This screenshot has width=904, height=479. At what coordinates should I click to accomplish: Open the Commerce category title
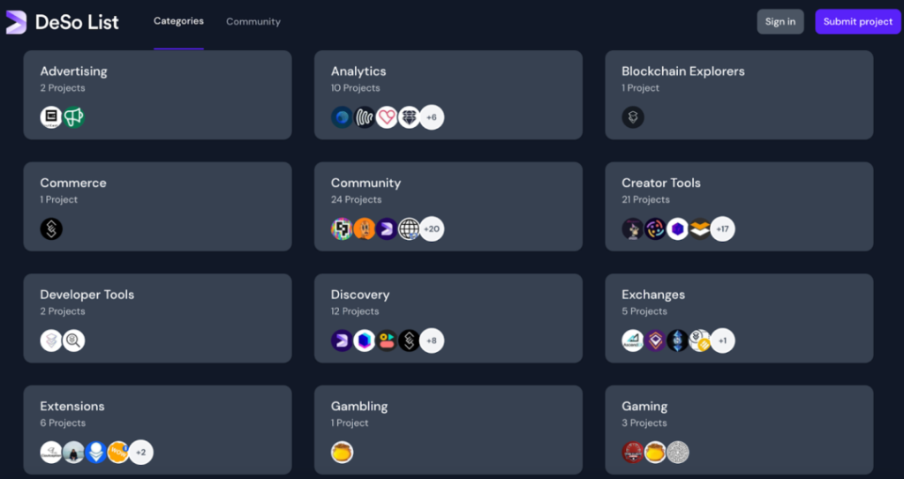73,183
